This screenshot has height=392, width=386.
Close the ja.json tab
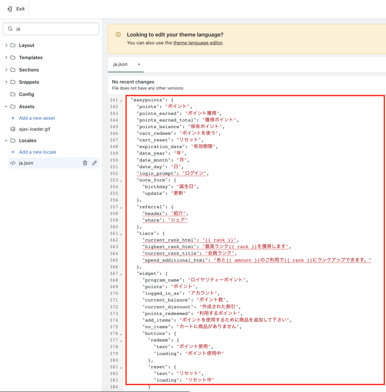coord(139,64)
